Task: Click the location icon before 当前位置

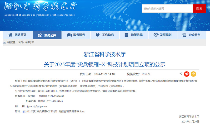Action: (5, 42)
